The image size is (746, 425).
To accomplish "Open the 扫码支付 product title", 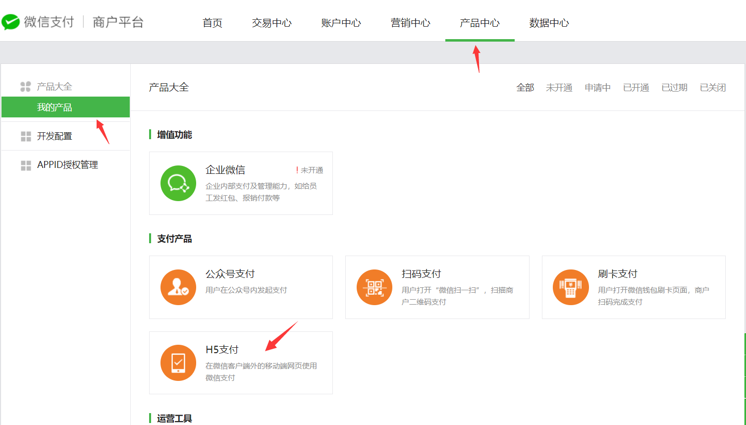I will (421, 274).
